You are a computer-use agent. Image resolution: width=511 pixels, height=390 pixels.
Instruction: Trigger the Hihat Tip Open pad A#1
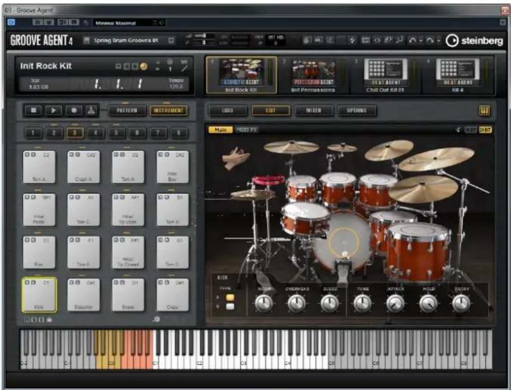click(128, 210)
